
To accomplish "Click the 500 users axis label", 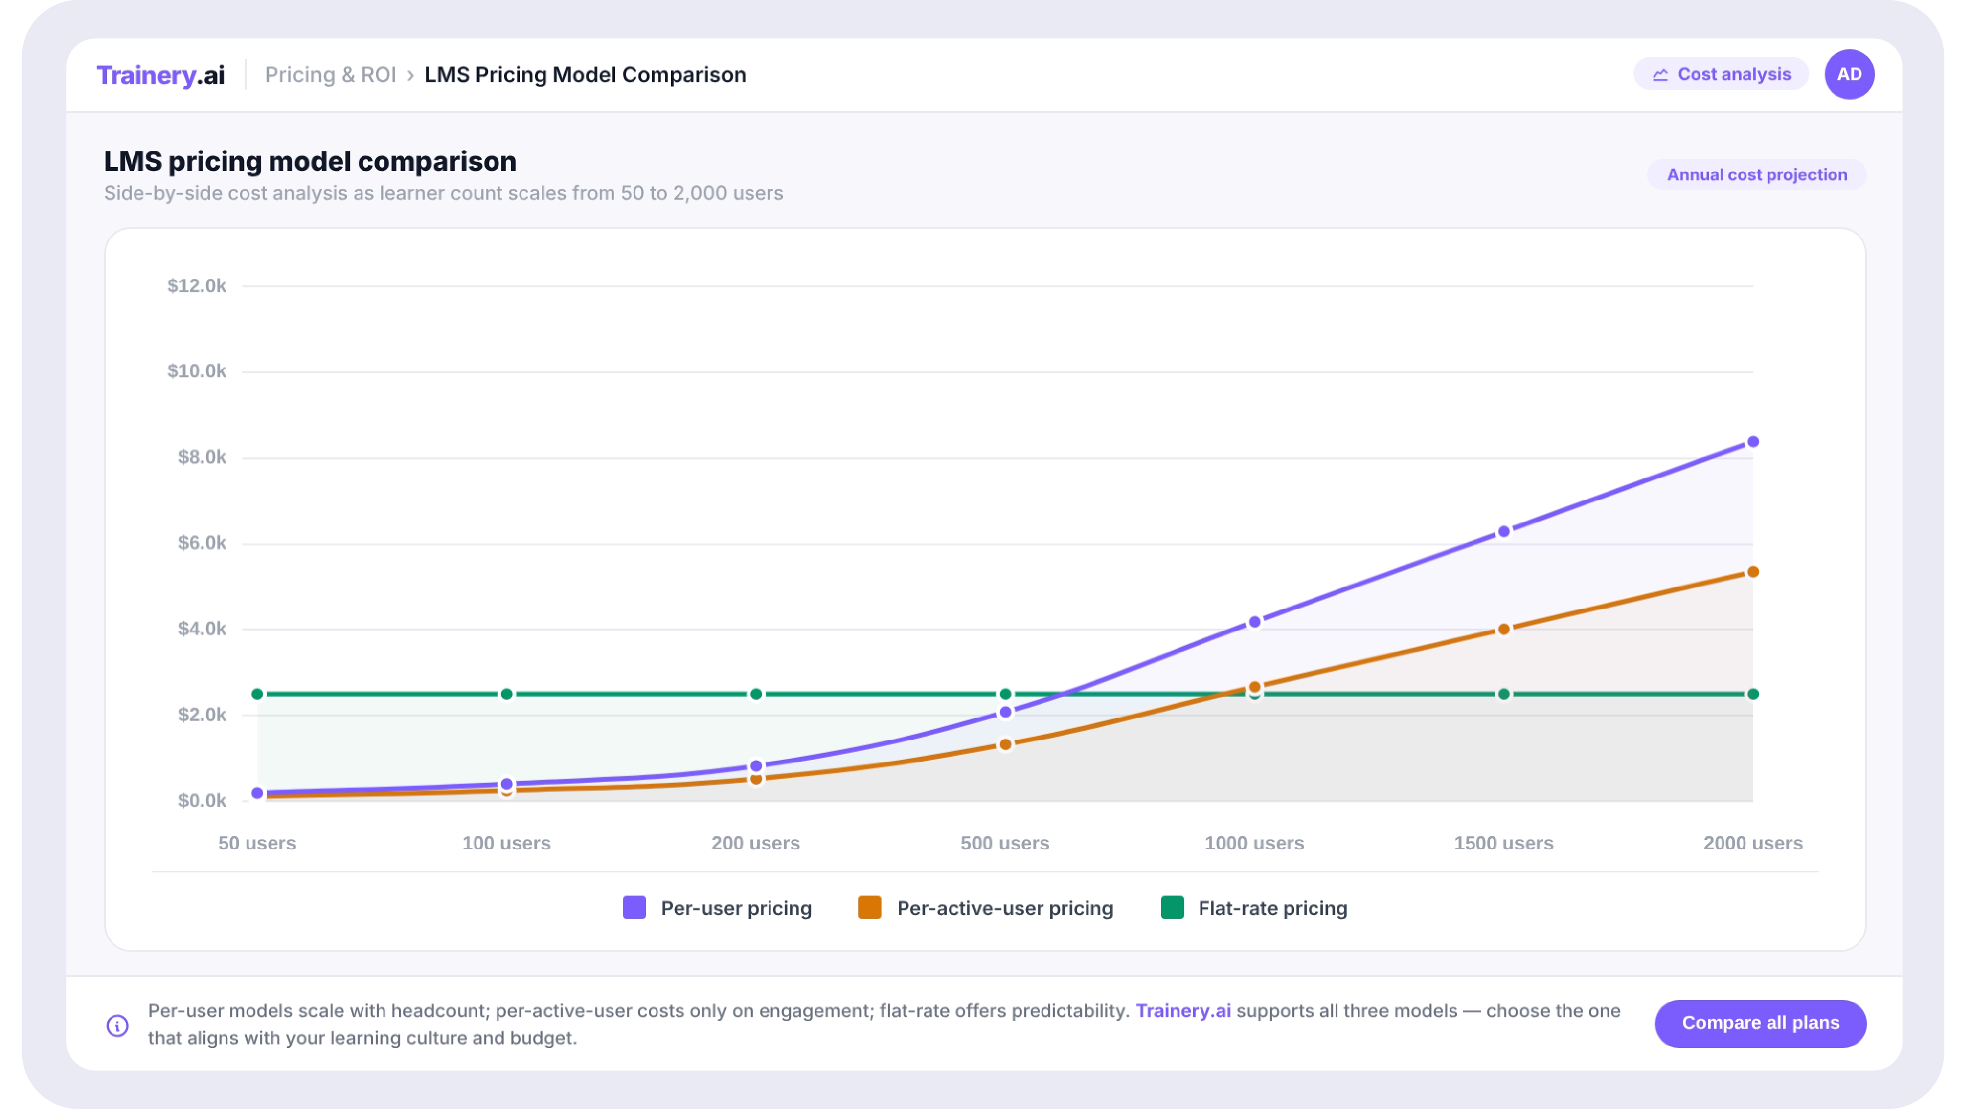I will [x=1005, y=843].
